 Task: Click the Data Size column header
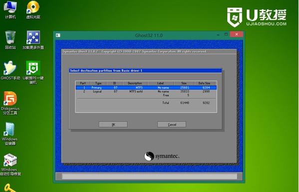(x=205, y=83)
